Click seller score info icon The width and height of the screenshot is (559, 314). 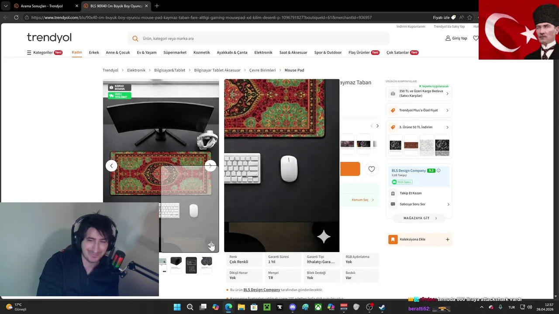click(438, 171)
